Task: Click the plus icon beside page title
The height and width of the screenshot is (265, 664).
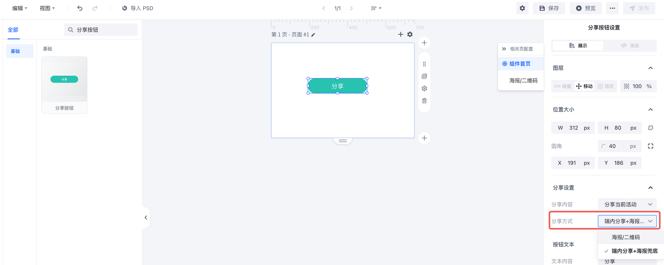Action: click(x=400, y=34)
